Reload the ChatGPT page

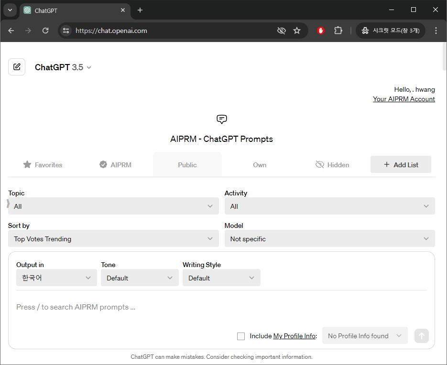tap(45, 31)
